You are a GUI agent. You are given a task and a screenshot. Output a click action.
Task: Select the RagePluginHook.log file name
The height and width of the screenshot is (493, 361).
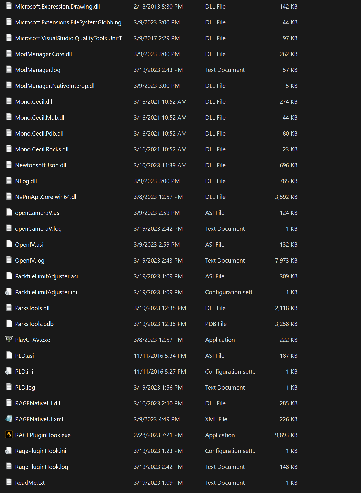point(42,467)
